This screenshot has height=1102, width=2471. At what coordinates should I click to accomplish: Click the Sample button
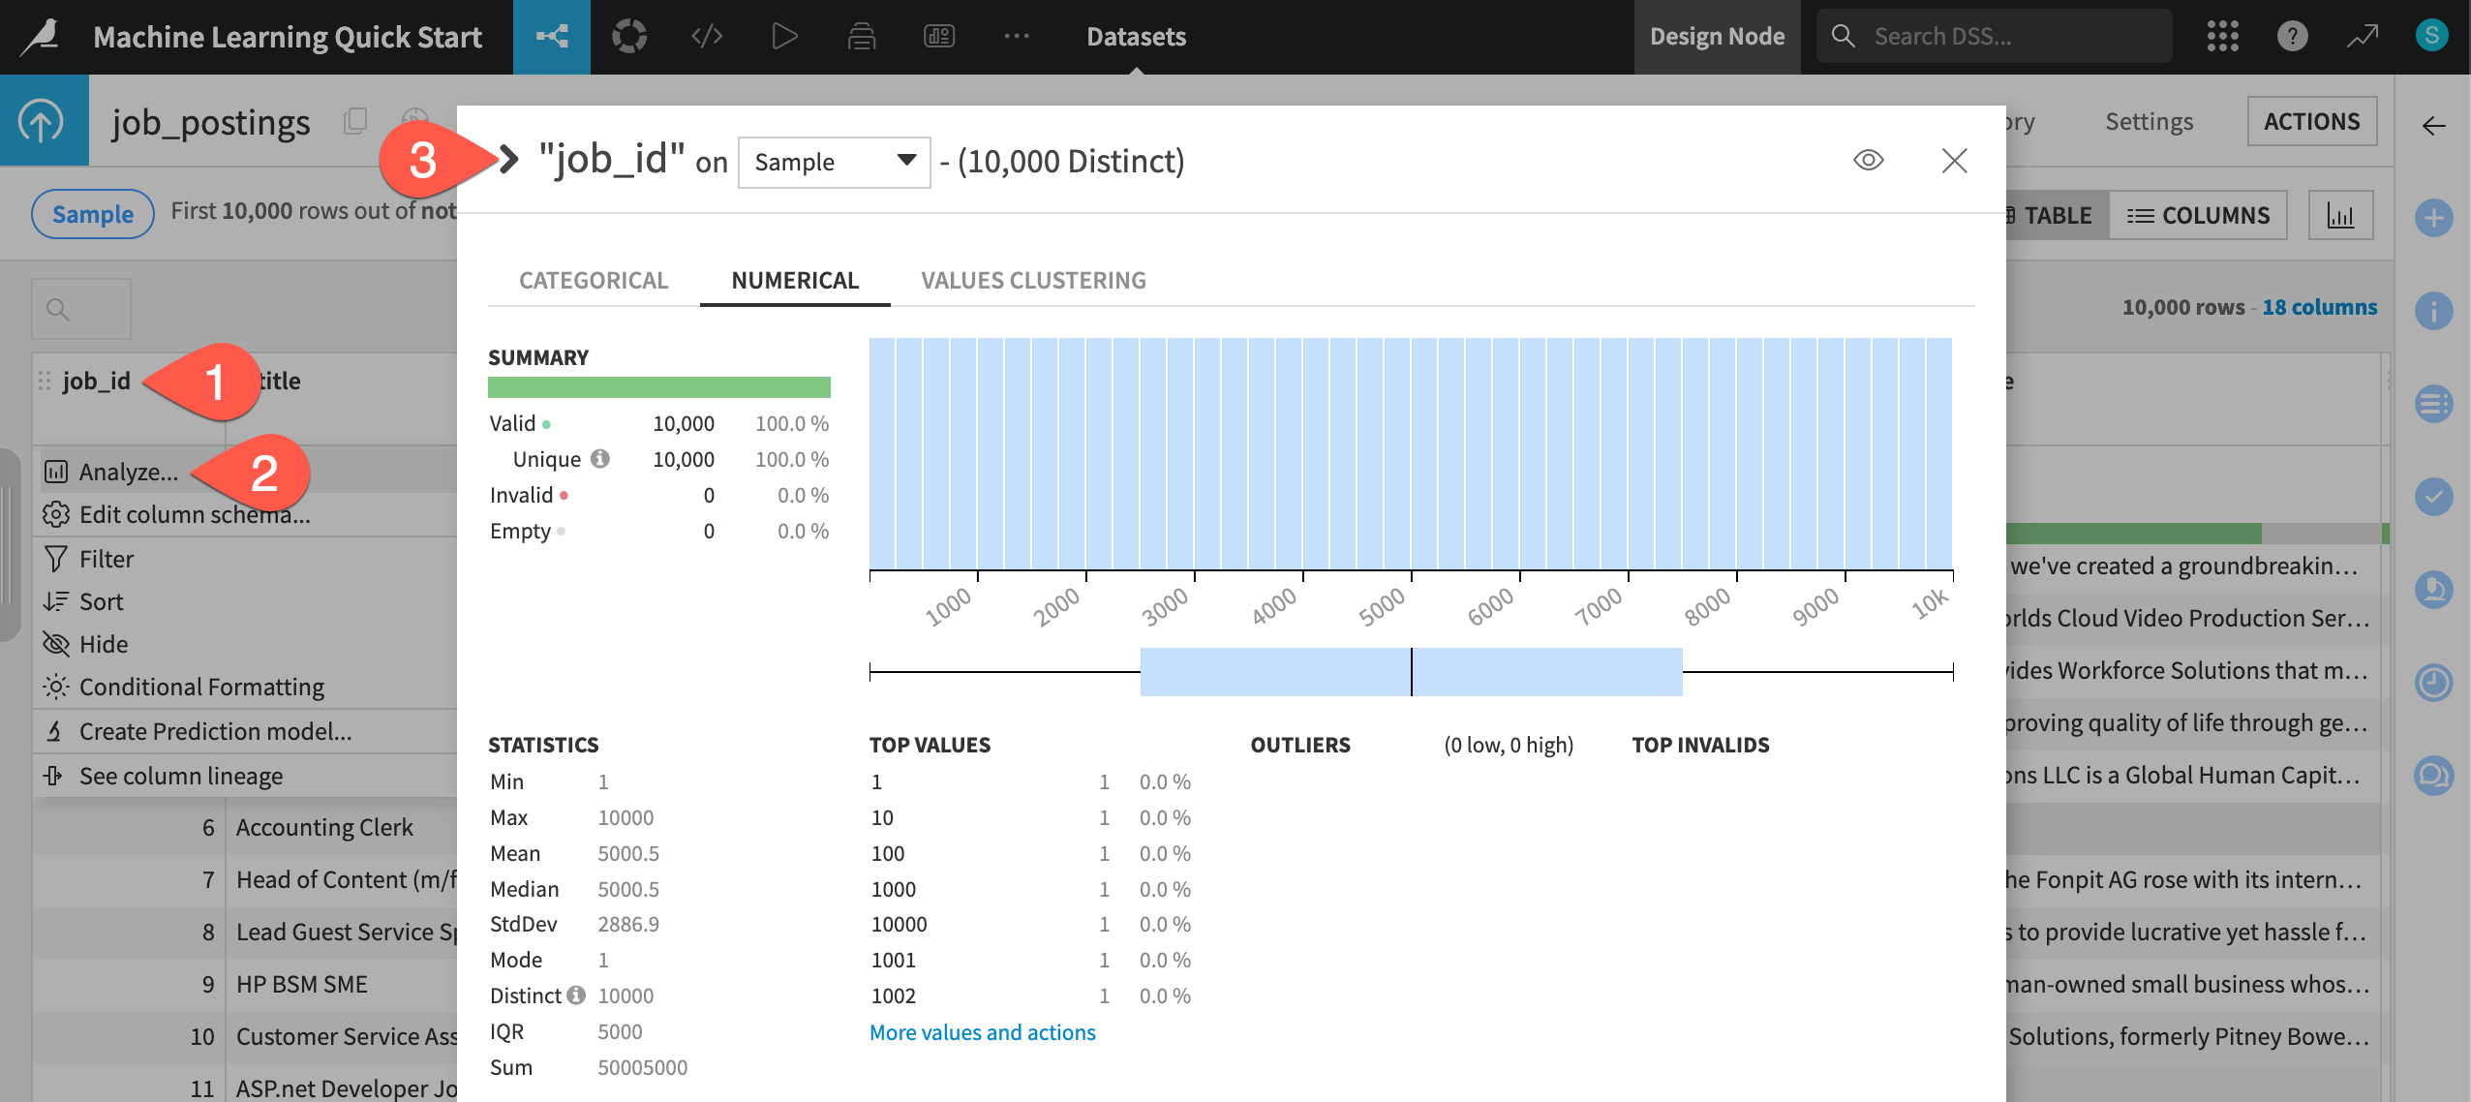coord(93,214)
